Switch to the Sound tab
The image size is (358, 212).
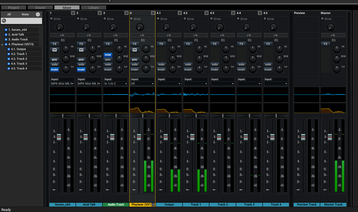[x=40, y=8]
